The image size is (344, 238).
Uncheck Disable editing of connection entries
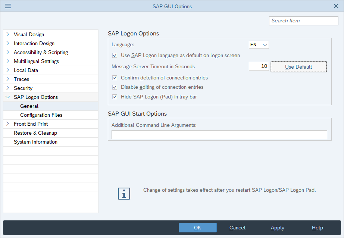(115, 87)
